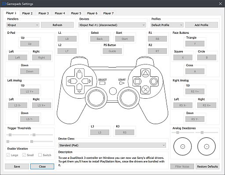Toggle the Large vibration checkbox

click(8, 155)
